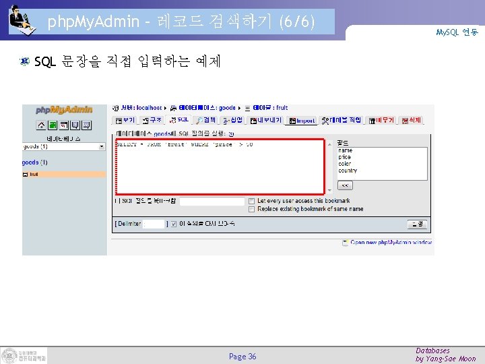Open the 삽입 (Insert) tab

coord(233,121)
